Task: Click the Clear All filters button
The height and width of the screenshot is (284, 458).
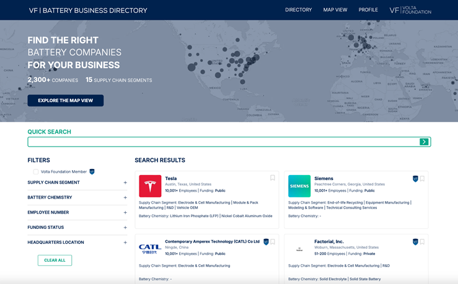Action: [55, 260]
